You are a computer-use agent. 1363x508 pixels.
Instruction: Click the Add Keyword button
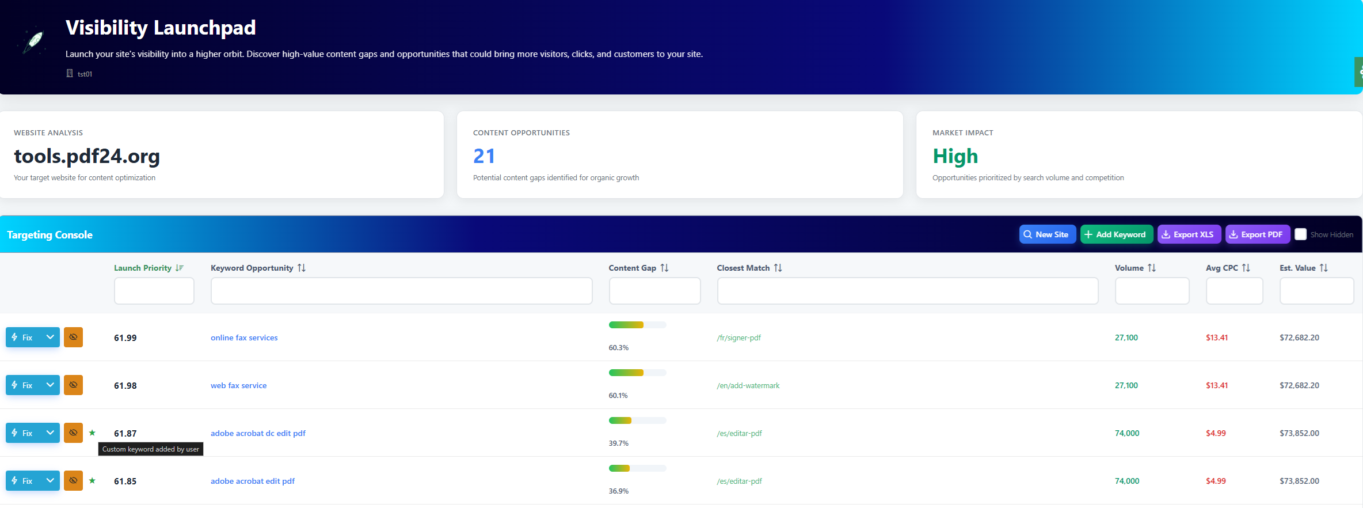[x=1116, y=234]
